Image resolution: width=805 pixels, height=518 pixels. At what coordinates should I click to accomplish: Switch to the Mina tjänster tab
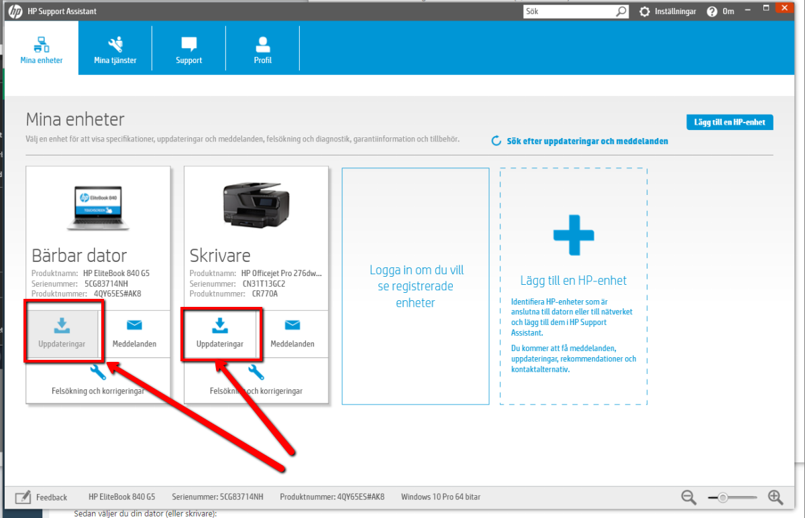[x=115, y=48]
